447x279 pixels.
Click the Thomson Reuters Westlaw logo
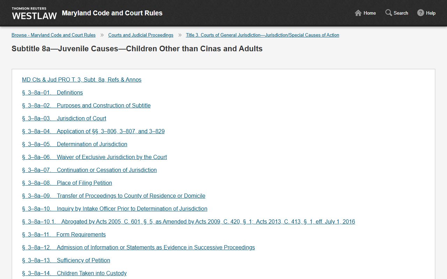(x=34, y=13)
